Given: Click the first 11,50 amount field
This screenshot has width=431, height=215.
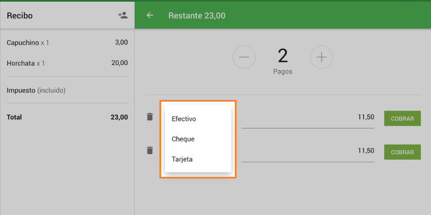Looking at the screenshot, I should (x=308, y=118).
